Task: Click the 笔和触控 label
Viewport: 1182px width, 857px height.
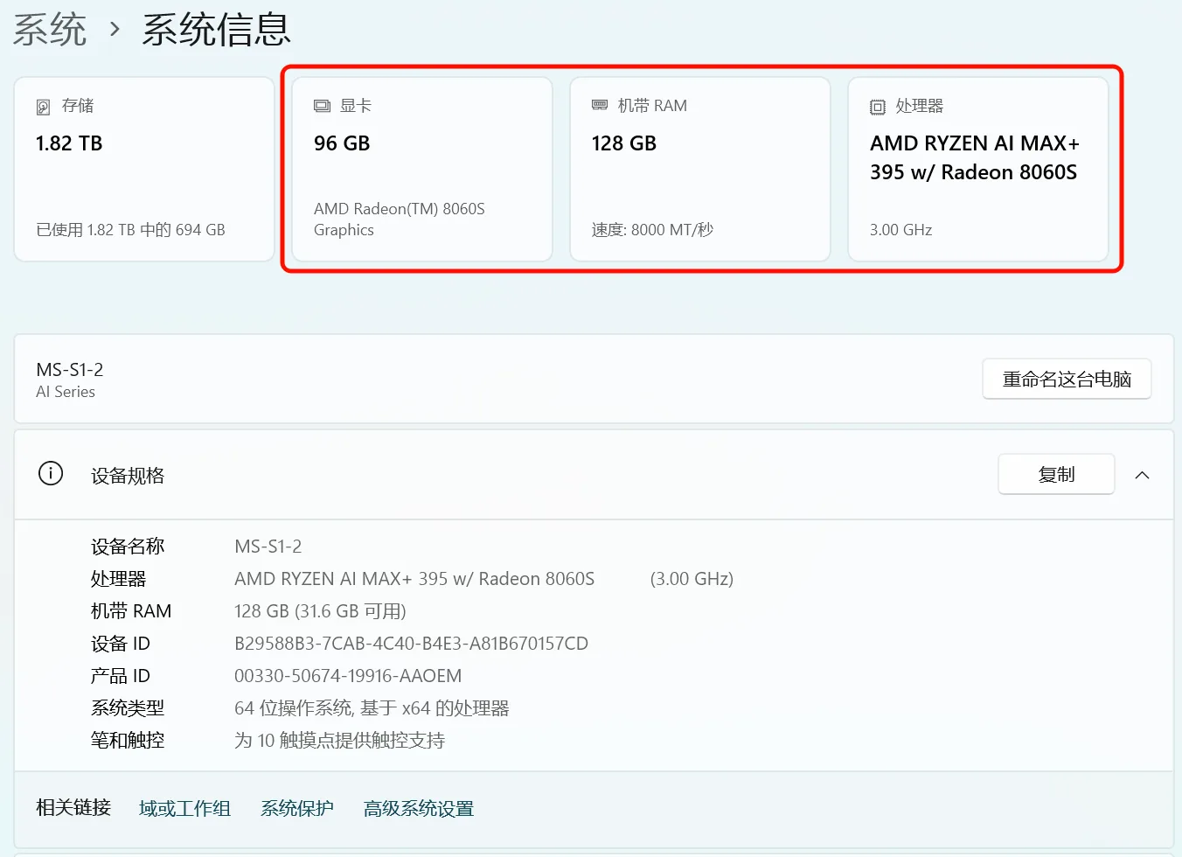Action: click(128, 741)
